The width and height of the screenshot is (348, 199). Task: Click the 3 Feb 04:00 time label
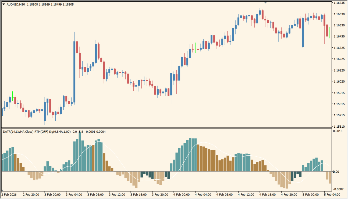pos(74,194)
